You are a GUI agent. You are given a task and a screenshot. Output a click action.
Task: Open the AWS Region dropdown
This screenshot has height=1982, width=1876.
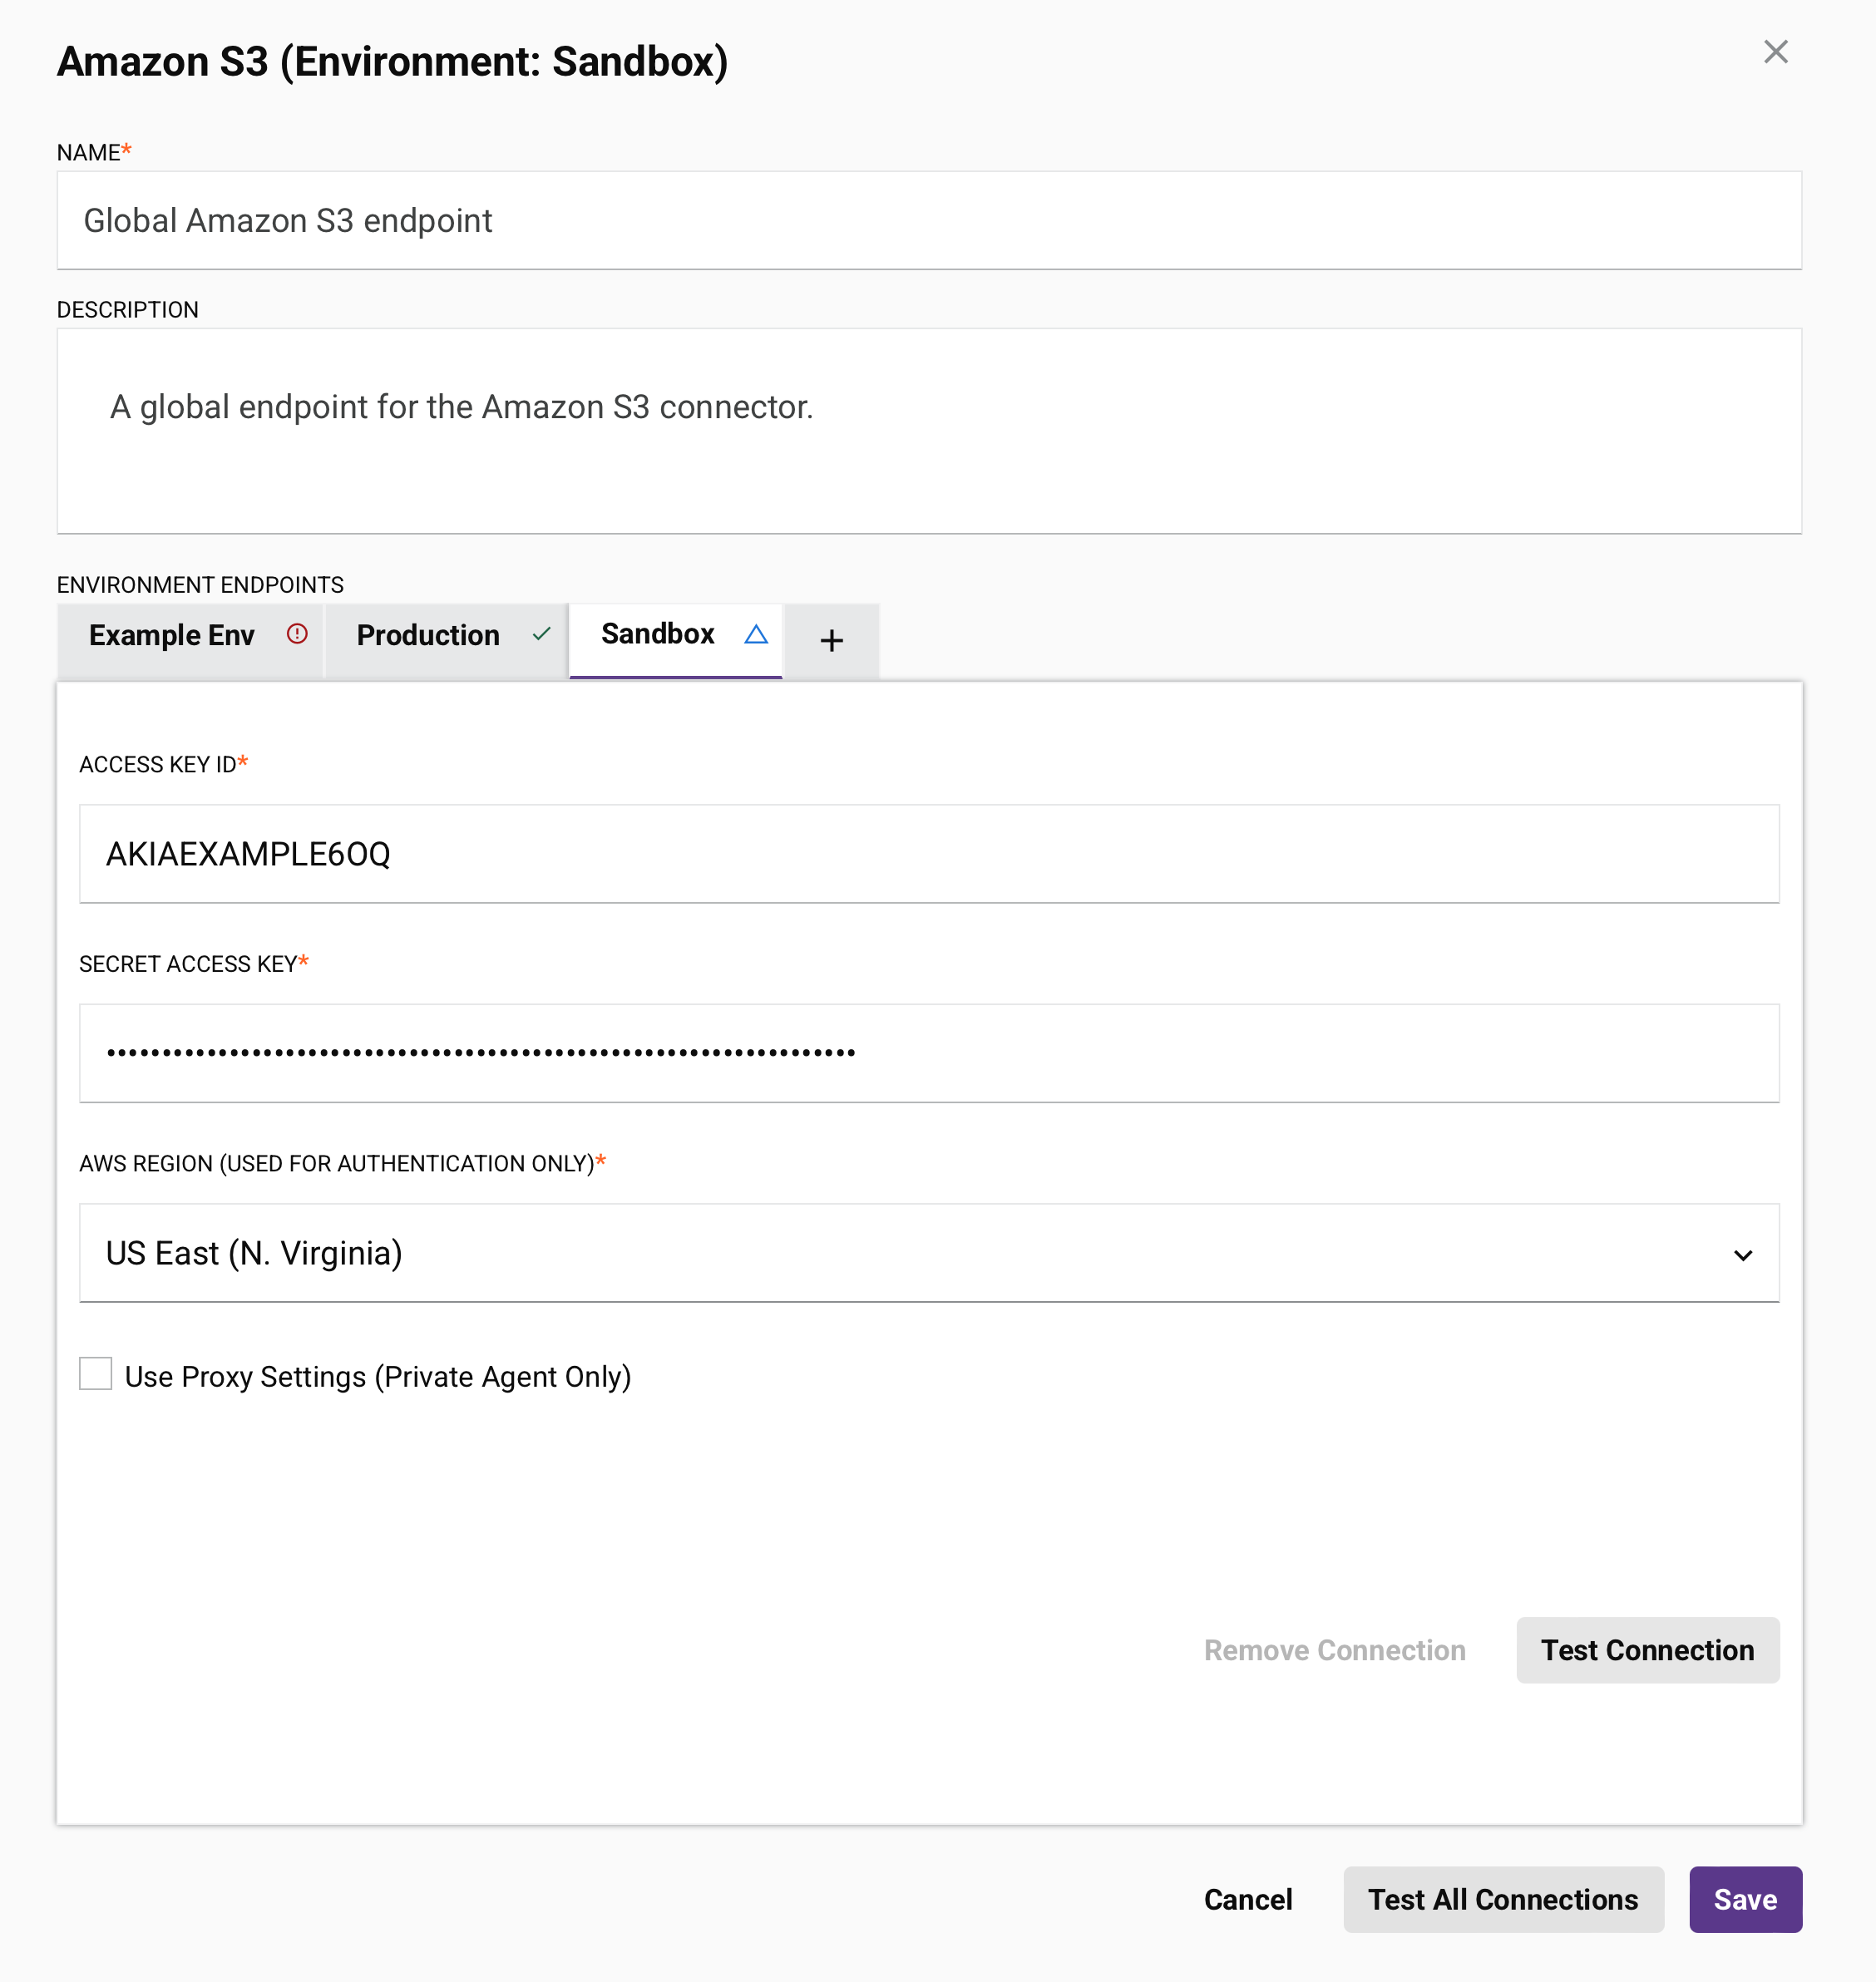900,1253
